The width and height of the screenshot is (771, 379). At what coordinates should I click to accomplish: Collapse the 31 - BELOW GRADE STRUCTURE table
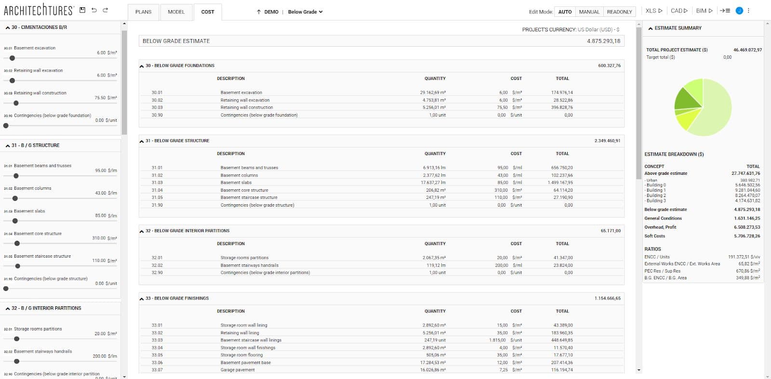142,141
